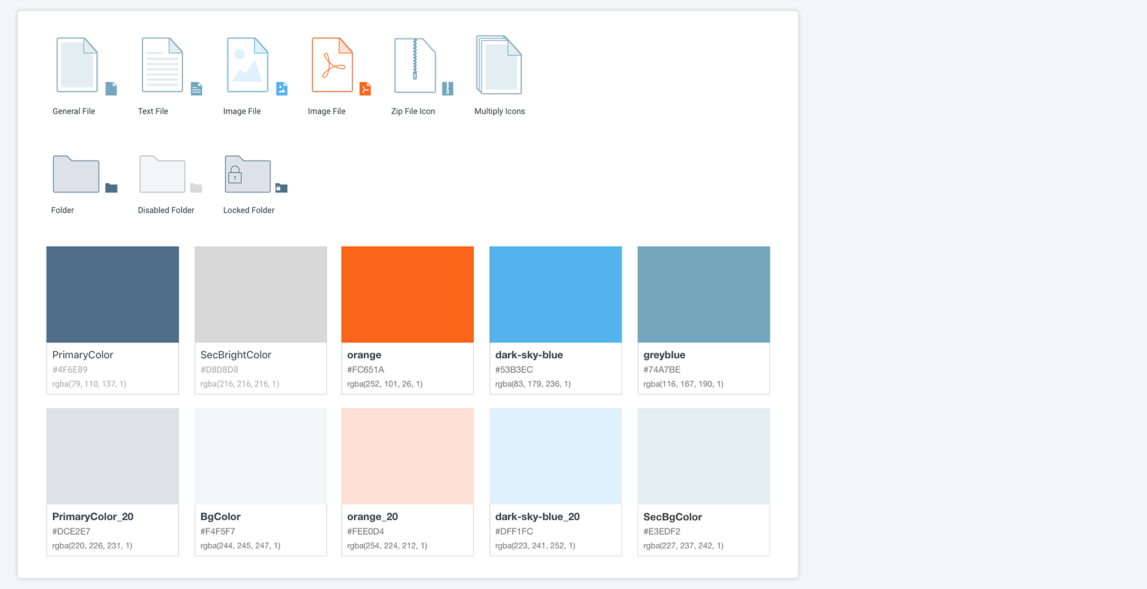Click the #DCE2E7 hex value
The width and height of the screenshot is (1147, 589).
click(72, 532)
